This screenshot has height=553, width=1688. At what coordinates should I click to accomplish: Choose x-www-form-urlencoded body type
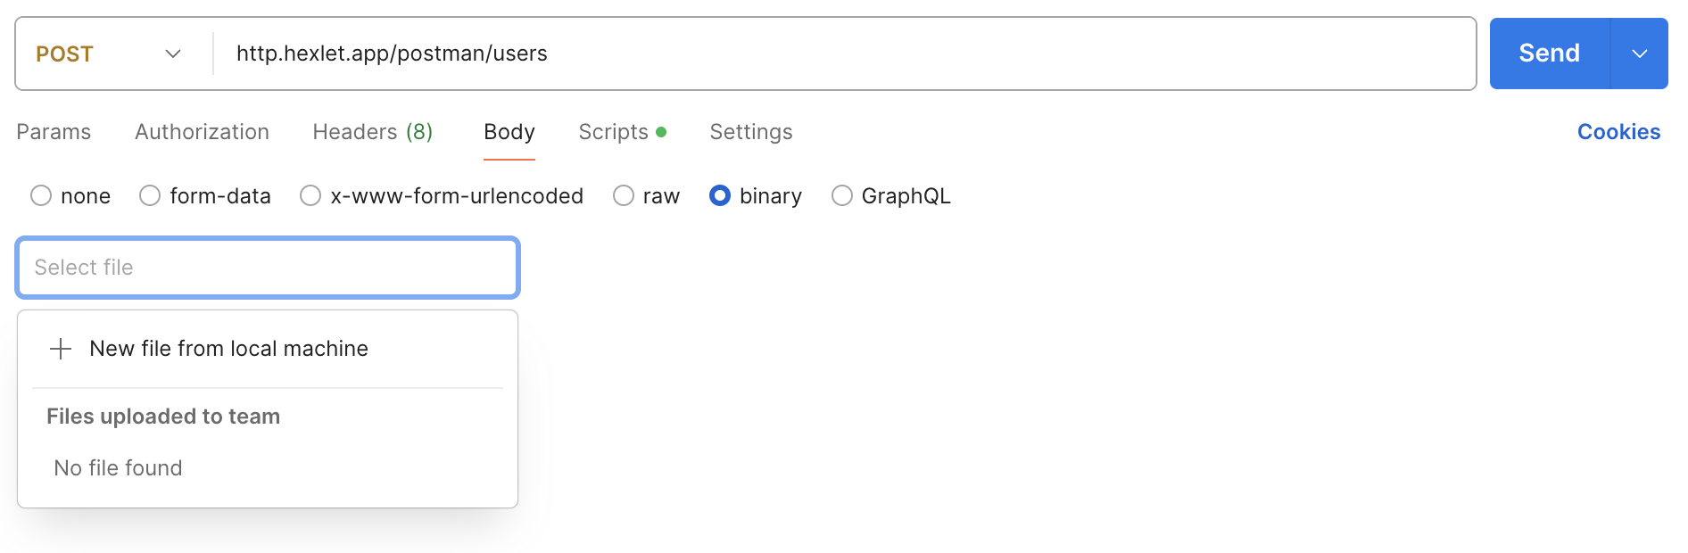310,195
